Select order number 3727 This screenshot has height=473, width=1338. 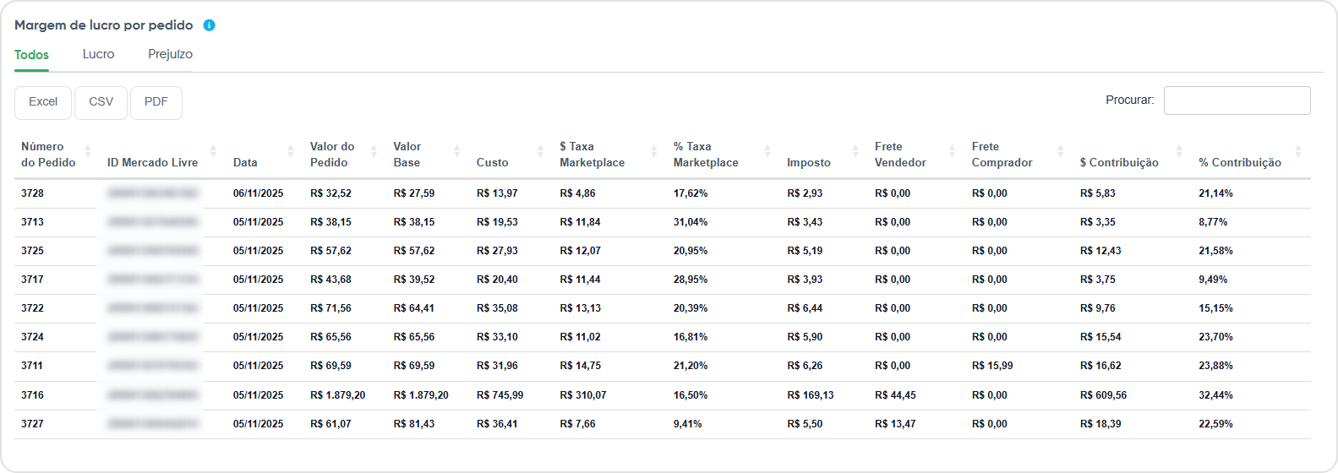coord(32,424)
